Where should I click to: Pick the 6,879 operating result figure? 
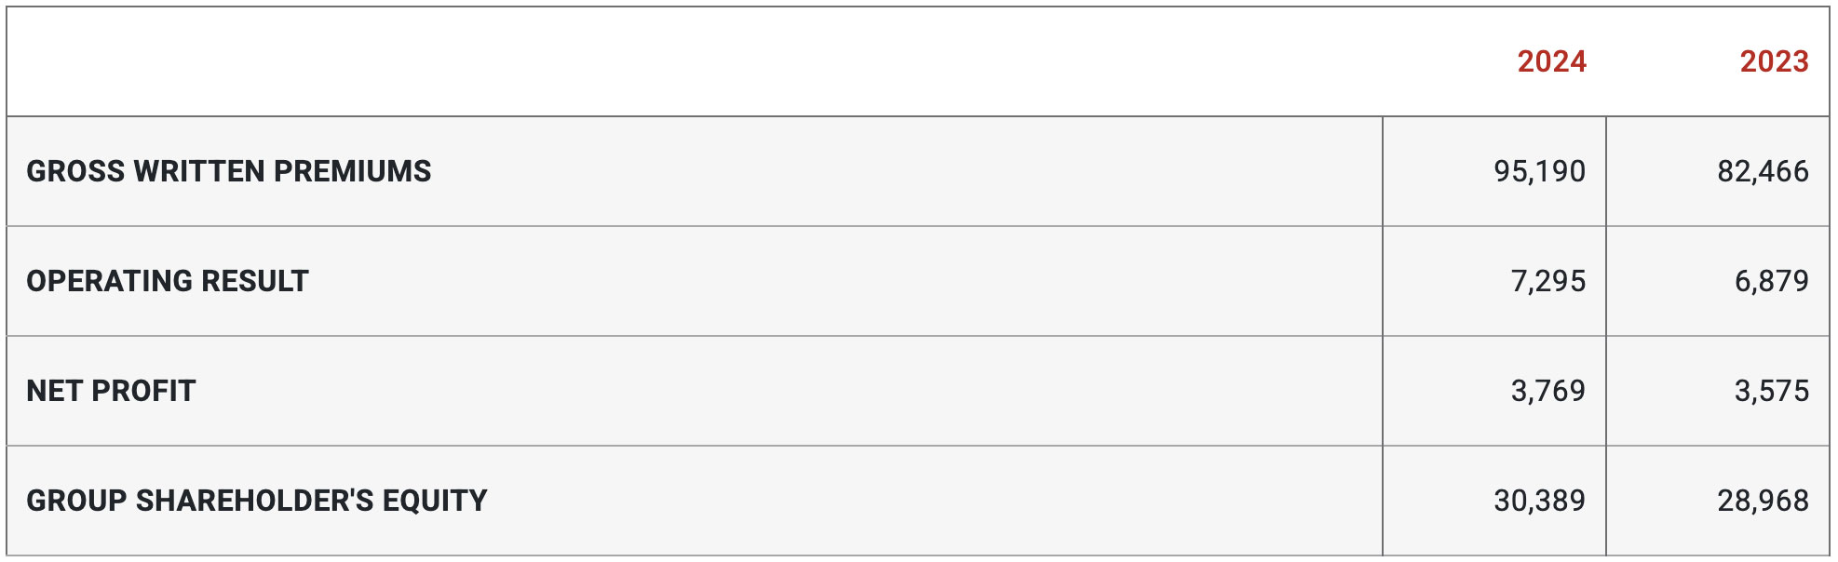point(1771,281)
